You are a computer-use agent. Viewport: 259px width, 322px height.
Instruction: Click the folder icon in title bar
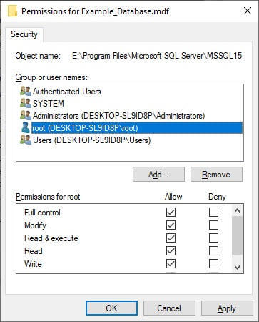tap(12, 11)
